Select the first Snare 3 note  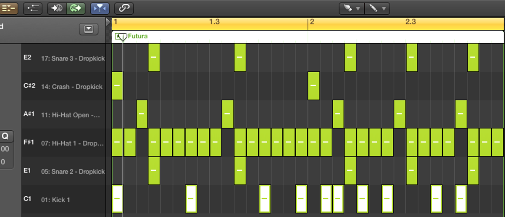(x=154, y=57)
